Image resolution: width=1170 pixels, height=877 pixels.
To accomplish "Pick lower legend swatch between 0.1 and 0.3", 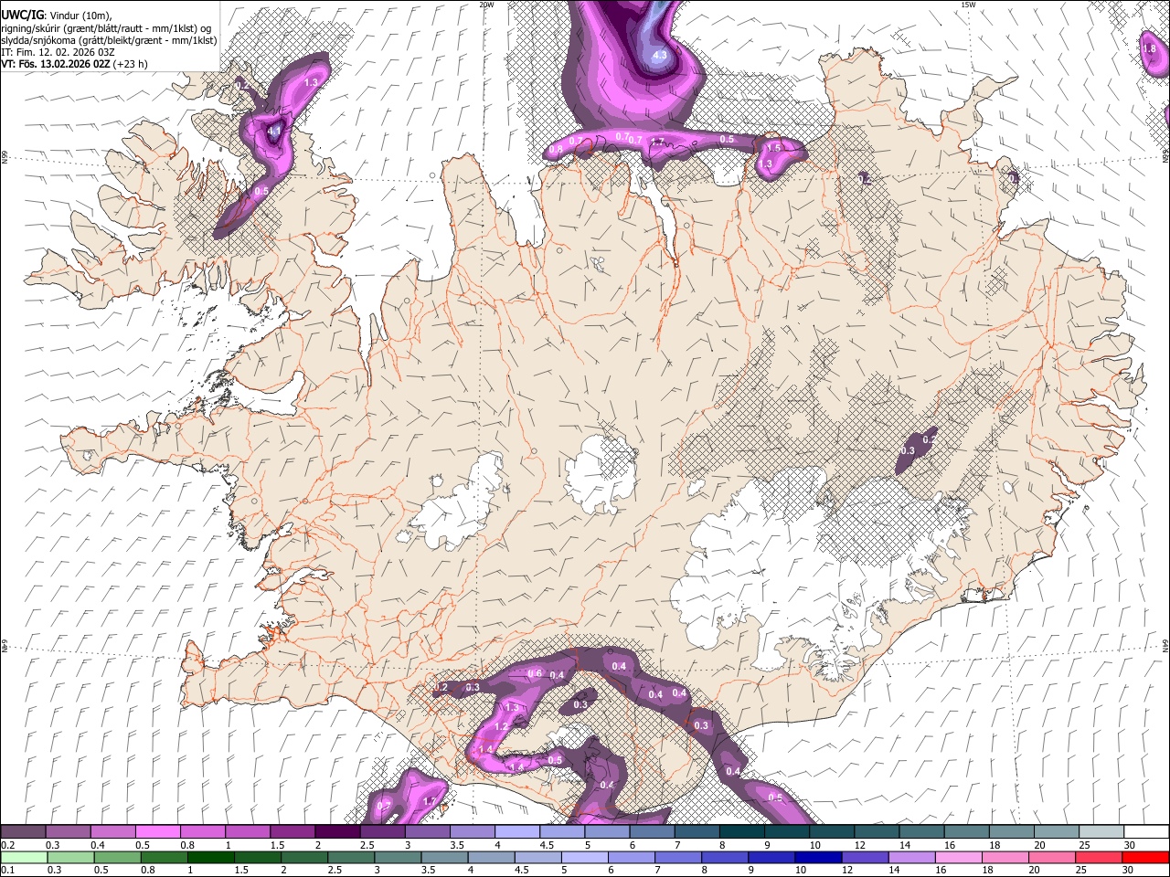I will [24, 857].
